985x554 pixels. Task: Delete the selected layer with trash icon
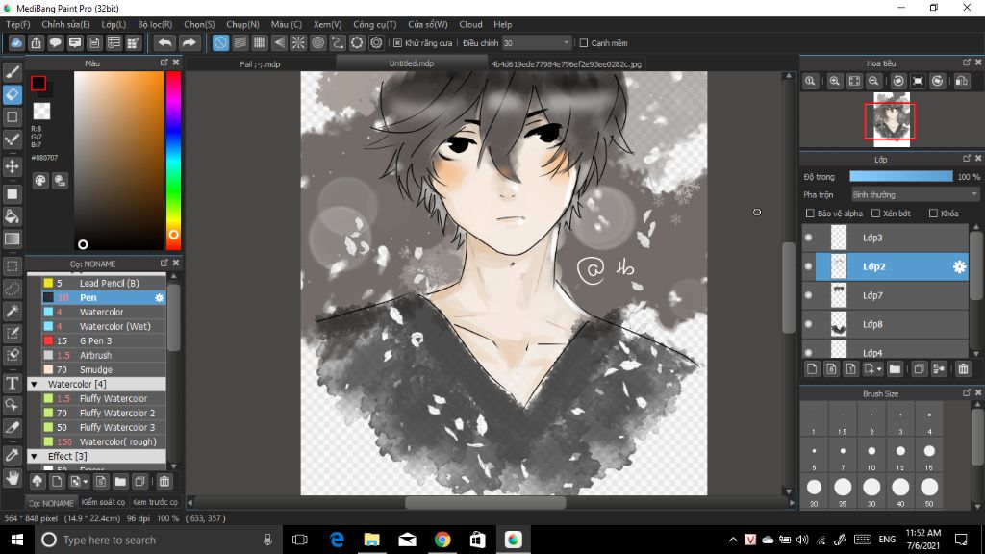[x=963, y=368]
